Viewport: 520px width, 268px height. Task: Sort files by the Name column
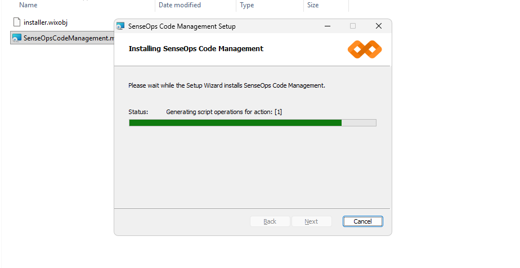(28, 5)
